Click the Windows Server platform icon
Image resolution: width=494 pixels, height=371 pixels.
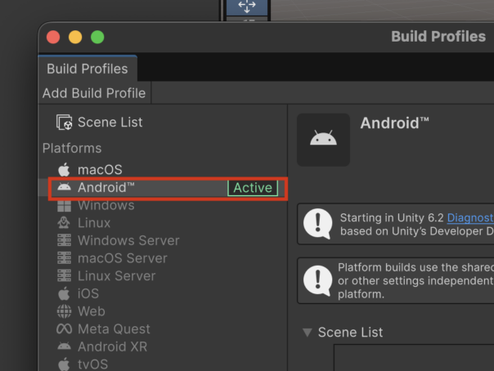[64, 241]
